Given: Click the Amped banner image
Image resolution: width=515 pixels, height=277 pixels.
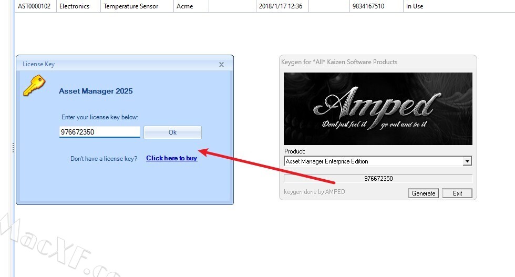Looking at the screenshot, I should (378, 109).
